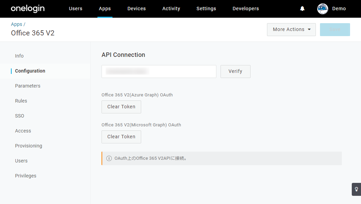The width and height of the screenshot is (361, 204).
Task: Click the Demo user avatar
Action: (323, 9)
